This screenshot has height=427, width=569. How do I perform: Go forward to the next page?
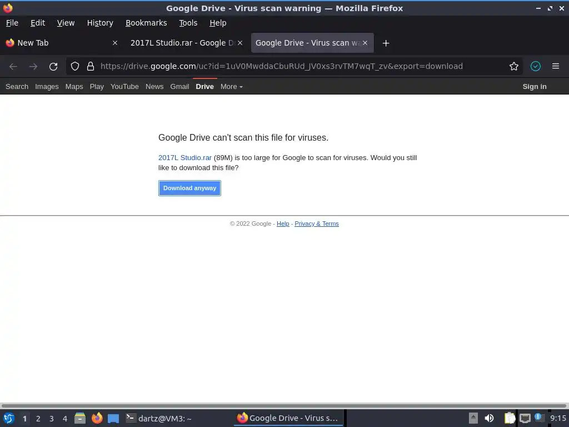tap(33, 66)
